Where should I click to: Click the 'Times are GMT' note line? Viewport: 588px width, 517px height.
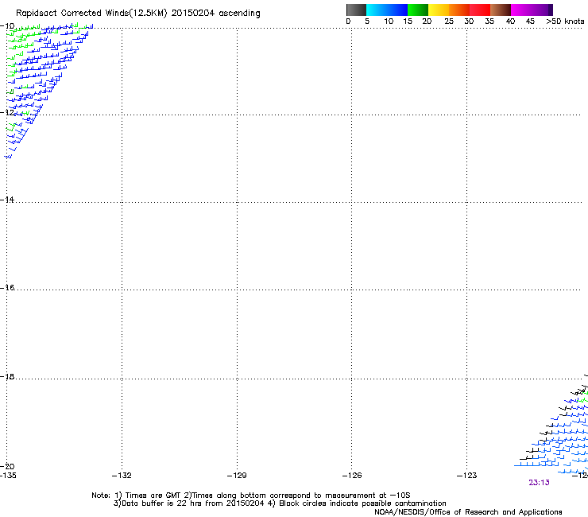pos(251,496)
